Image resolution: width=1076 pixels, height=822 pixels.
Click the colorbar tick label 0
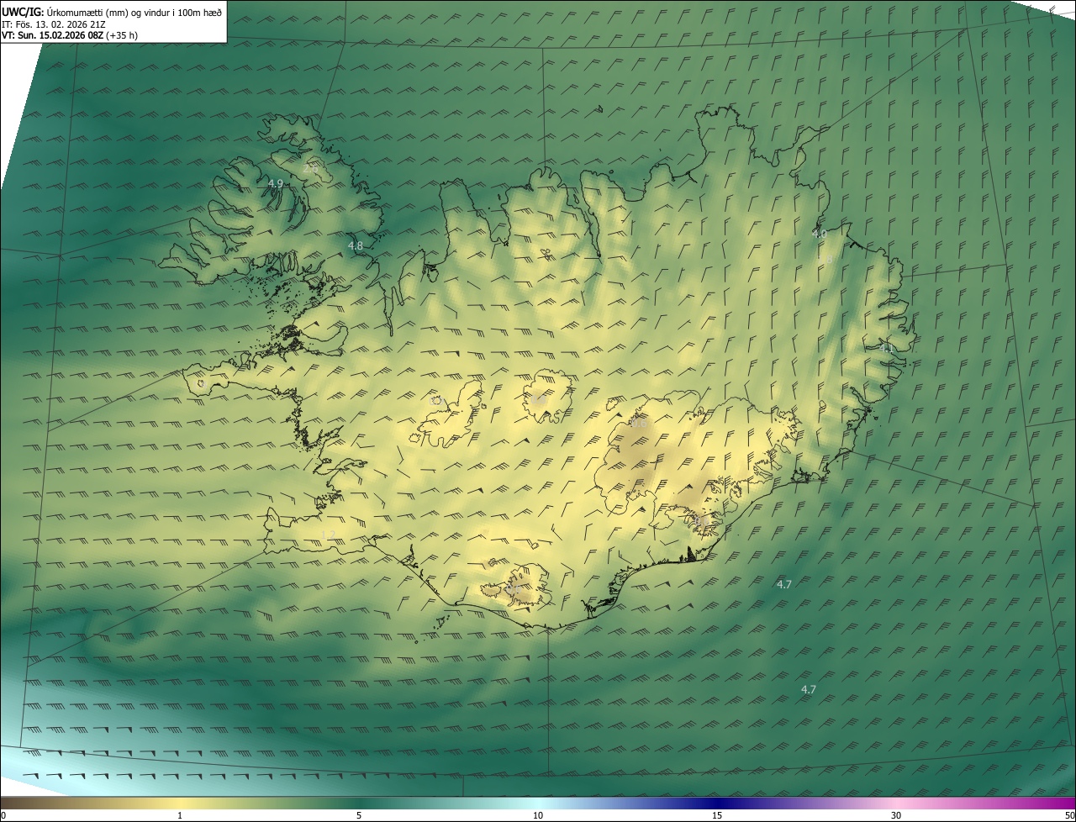(3, 815)
